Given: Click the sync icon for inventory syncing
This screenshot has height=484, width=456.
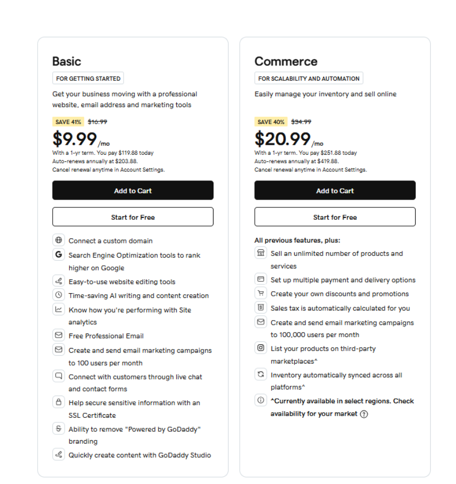Looking at the screenshot, I should tap(261, 374).
